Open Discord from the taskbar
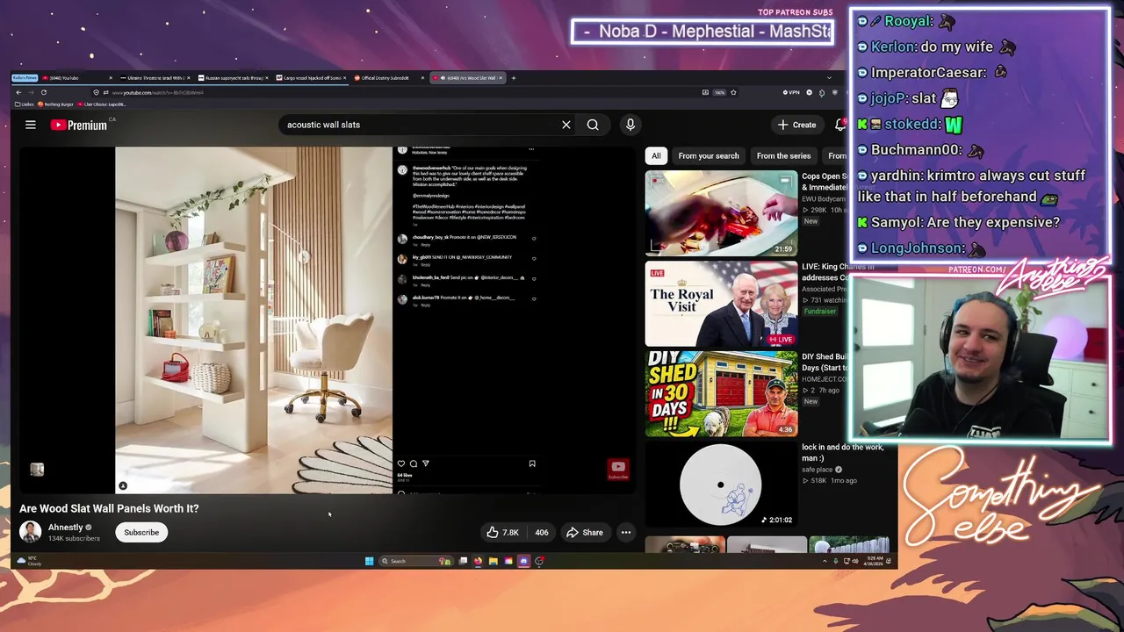Image resolution: width=1124 pixels, height=632 pixels. pos(523,561)
